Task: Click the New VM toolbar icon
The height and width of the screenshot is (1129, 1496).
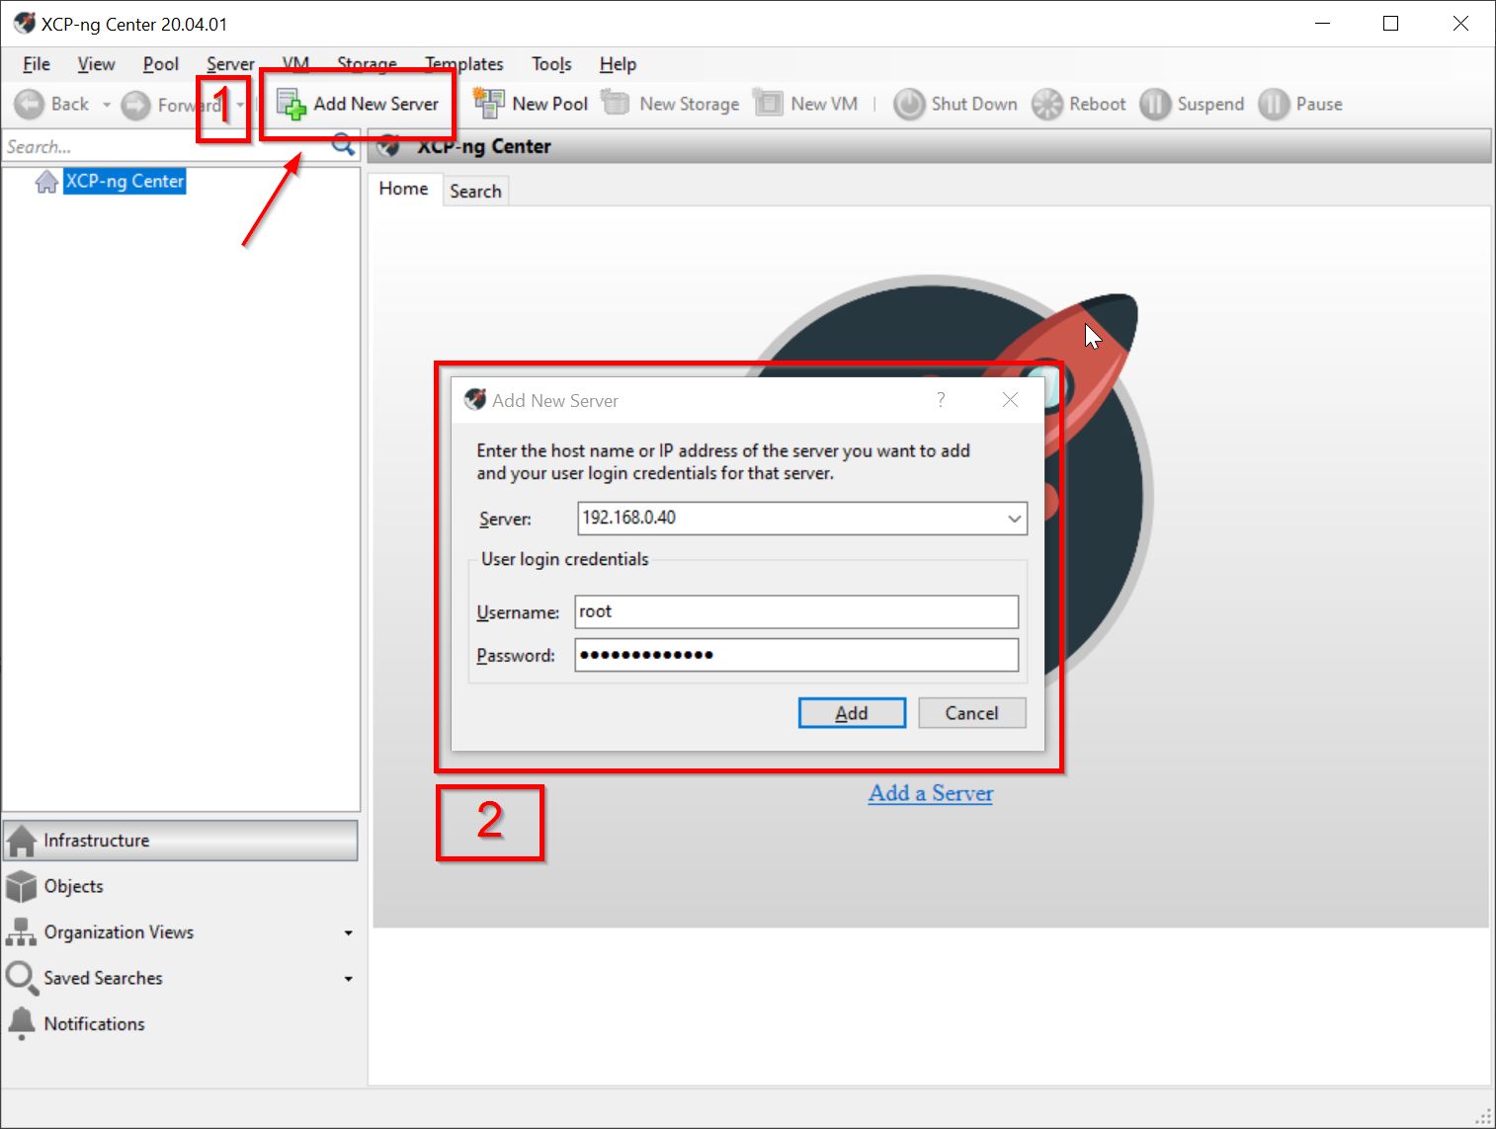Action: (768, 104)
